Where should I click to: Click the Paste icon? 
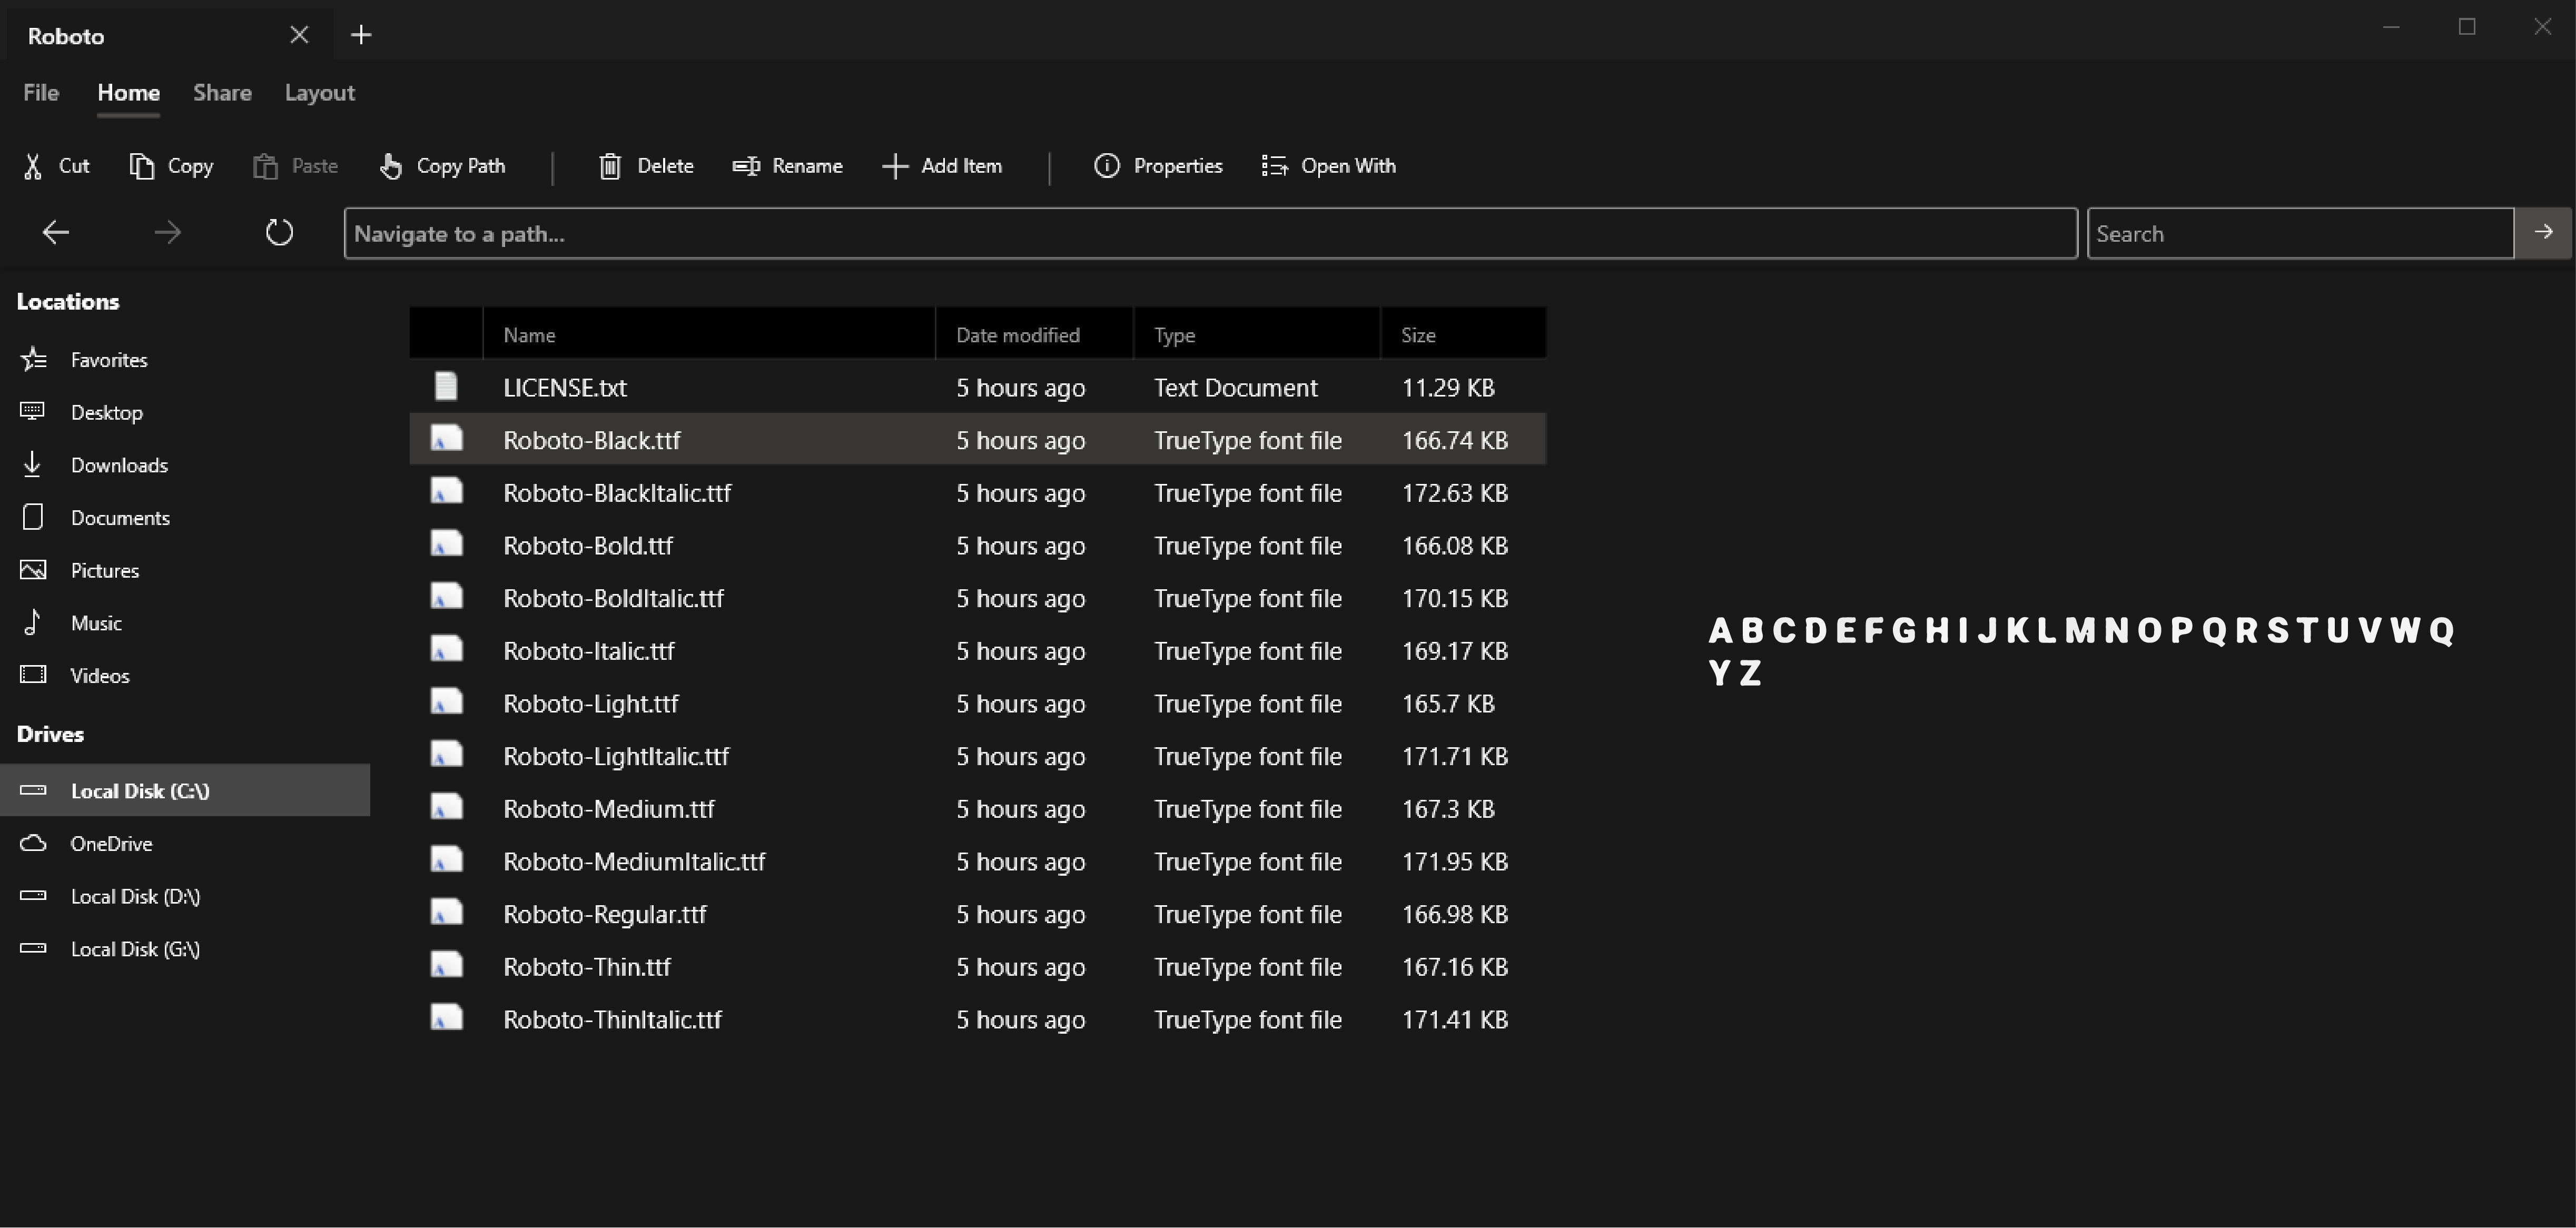click(266, 166)
